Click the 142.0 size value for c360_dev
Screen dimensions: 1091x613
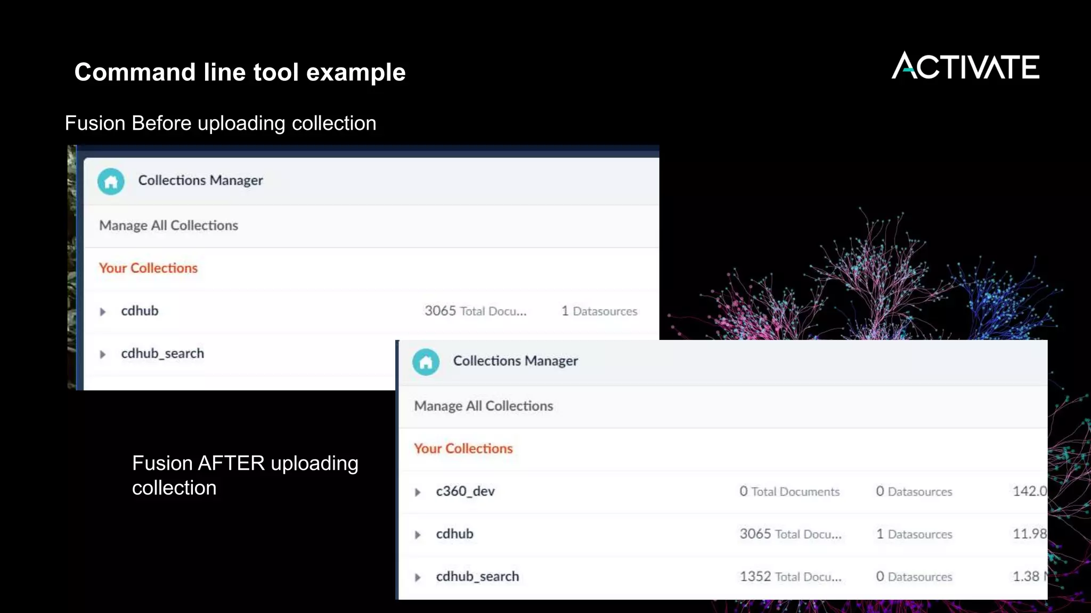click(1030, 491)
